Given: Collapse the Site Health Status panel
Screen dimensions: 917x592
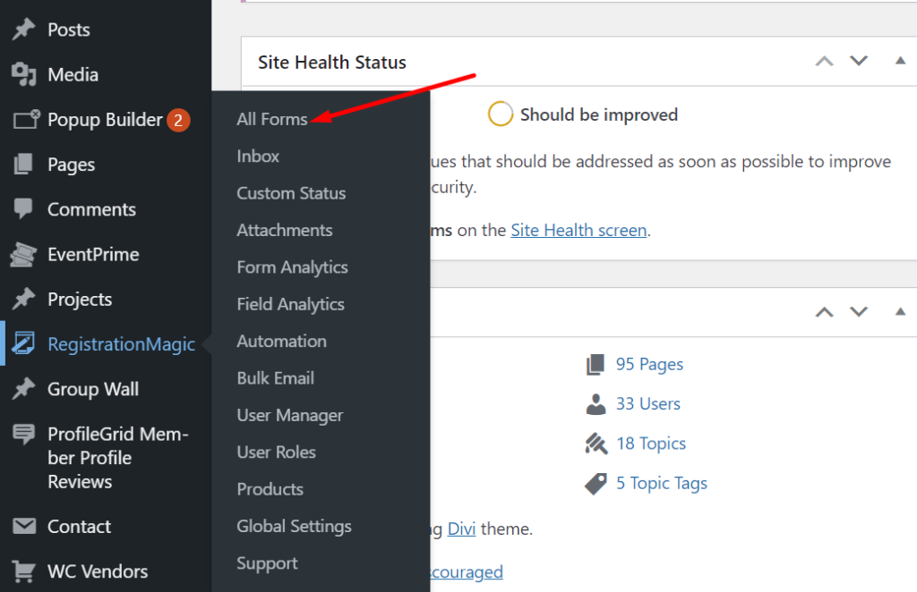Looking at the screenshot, I should coord(900,61).
